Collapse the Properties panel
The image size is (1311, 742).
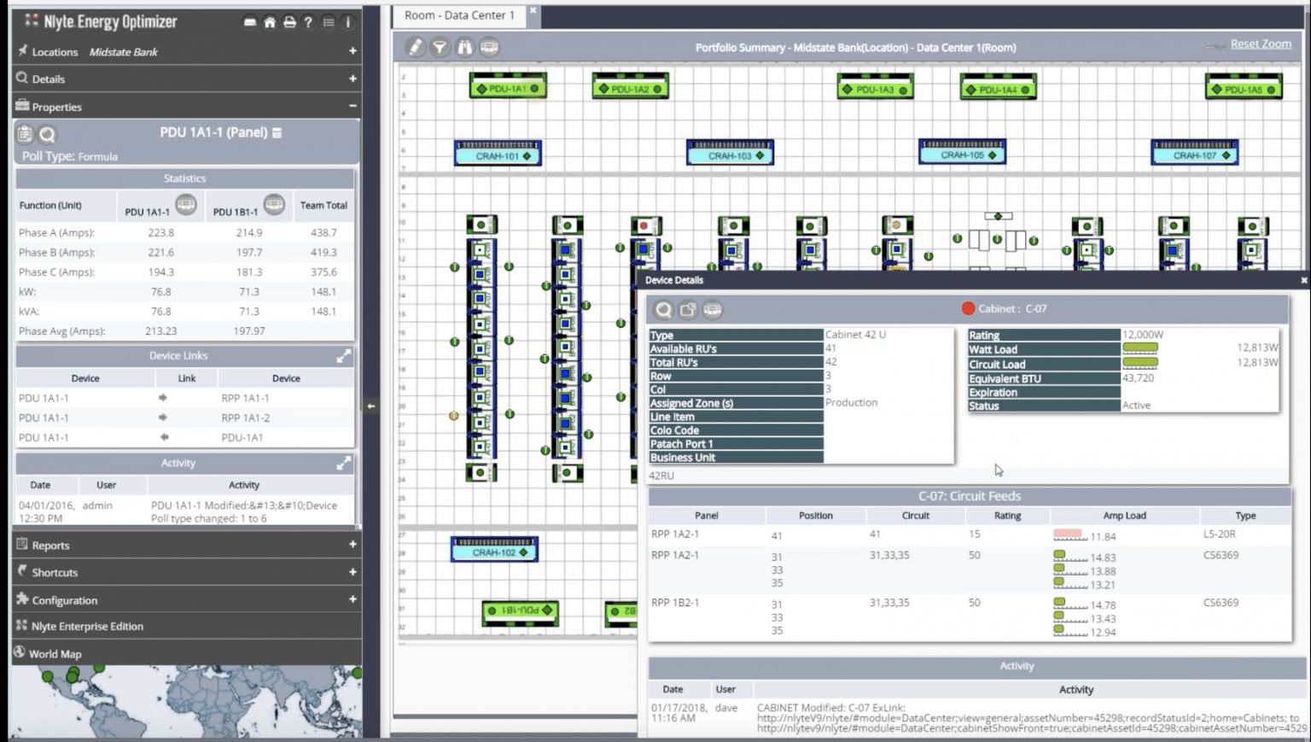coord(353,106)
